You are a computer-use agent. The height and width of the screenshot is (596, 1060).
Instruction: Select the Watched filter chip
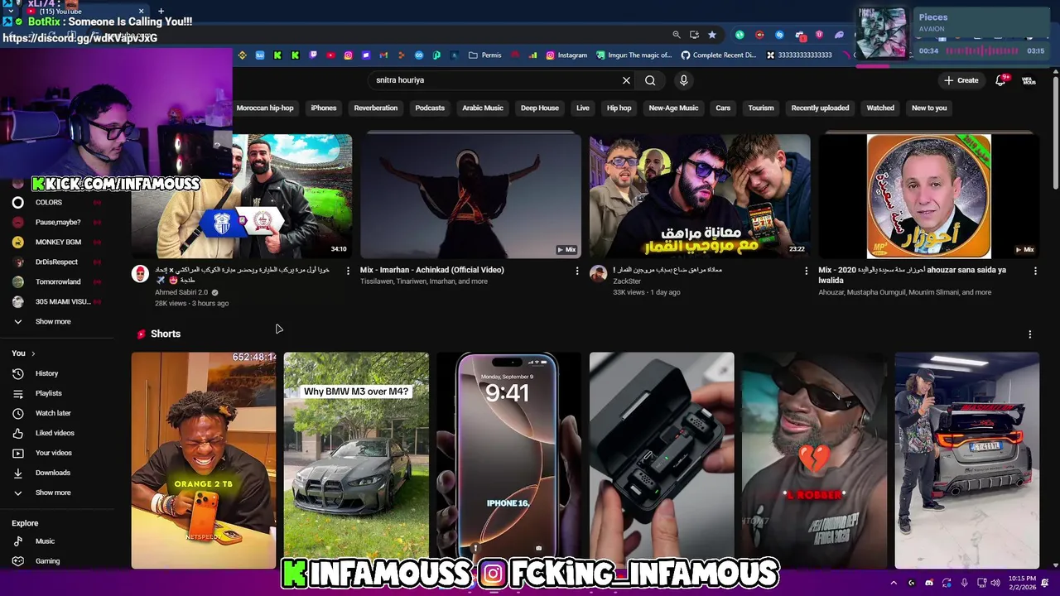pos(880,108)
